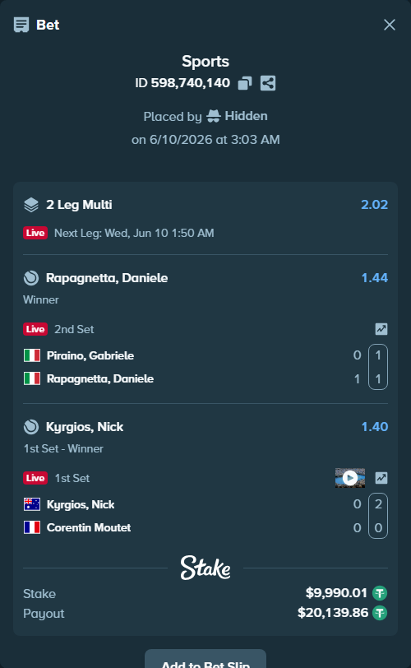This screenshot has width=411, height=668.
Task: Open stats chart for Piraino vs Rapagnetta
Action: 381,329
